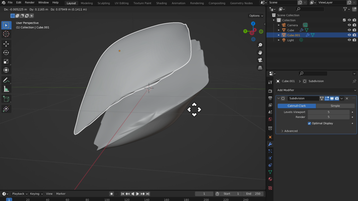Screen dimensions: 358x201
Task: Open the Modifier properties wrench tab
Action: click(270, 144)
